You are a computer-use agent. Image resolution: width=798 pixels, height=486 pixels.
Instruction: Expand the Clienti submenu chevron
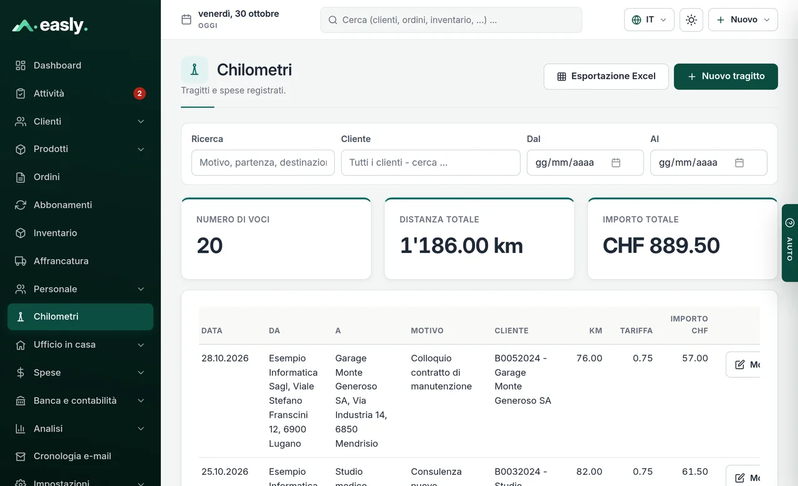(x=141, y=121)
